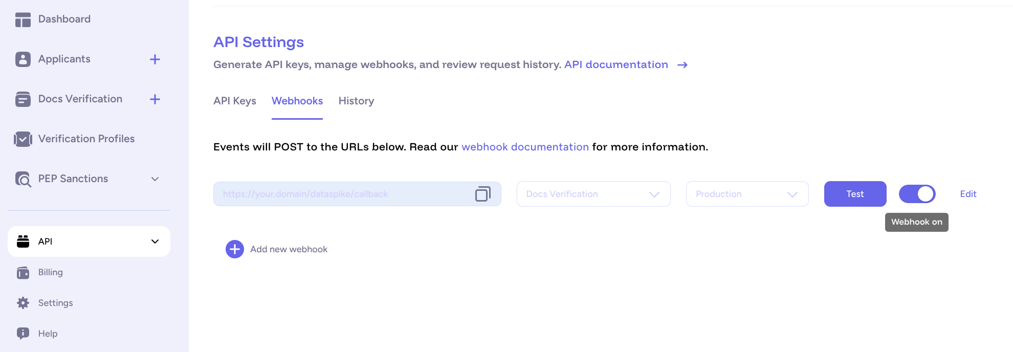
Task: Open Settings in the sidebar
Action: tap(56, 303)
